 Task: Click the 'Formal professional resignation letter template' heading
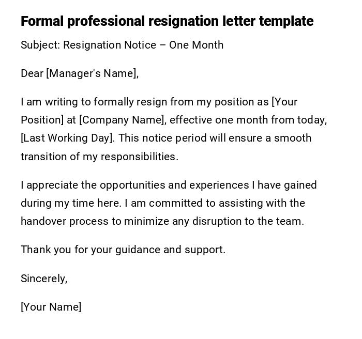(x=167, y=21)
